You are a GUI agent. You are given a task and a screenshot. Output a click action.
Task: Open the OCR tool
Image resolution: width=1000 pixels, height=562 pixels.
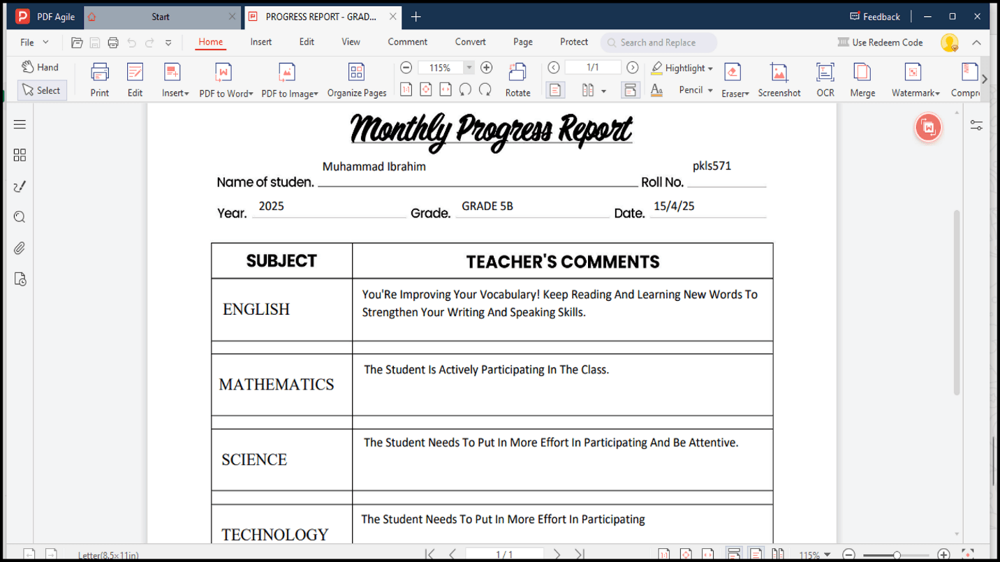tap(825, 80)
